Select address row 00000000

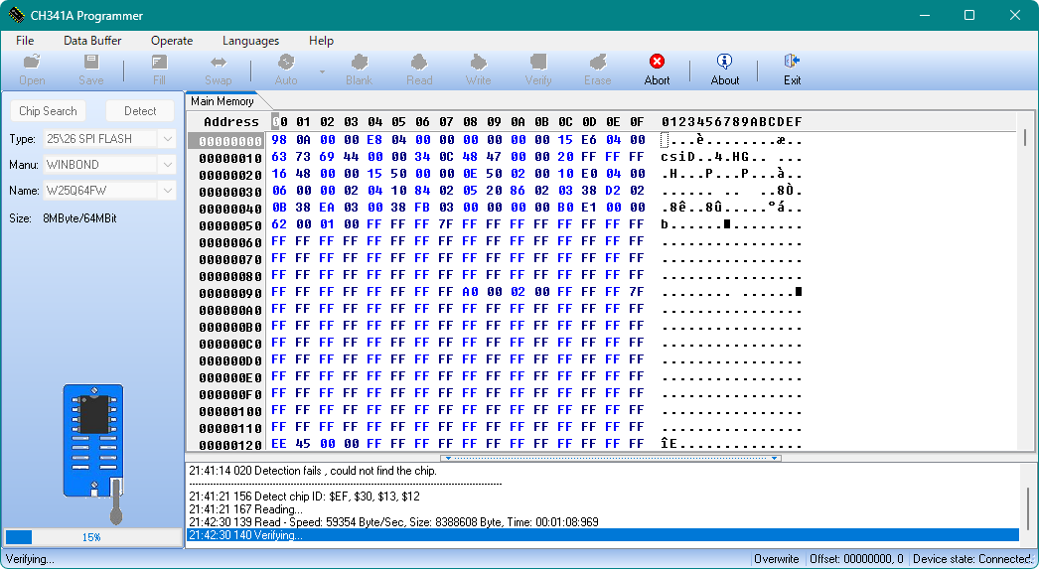tap(230, 140)
